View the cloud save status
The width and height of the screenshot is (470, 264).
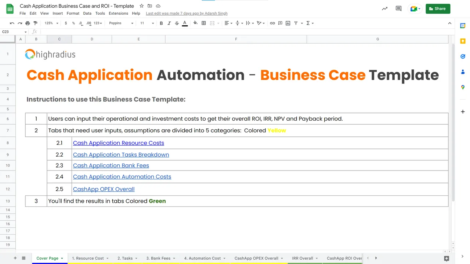pos(158,6)
